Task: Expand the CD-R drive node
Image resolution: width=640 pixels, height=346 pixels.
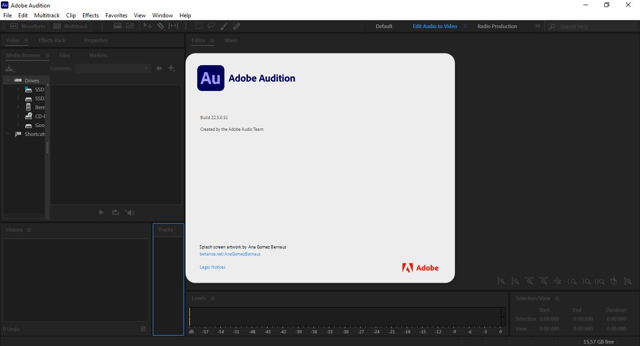Action: tap(18, 116)
